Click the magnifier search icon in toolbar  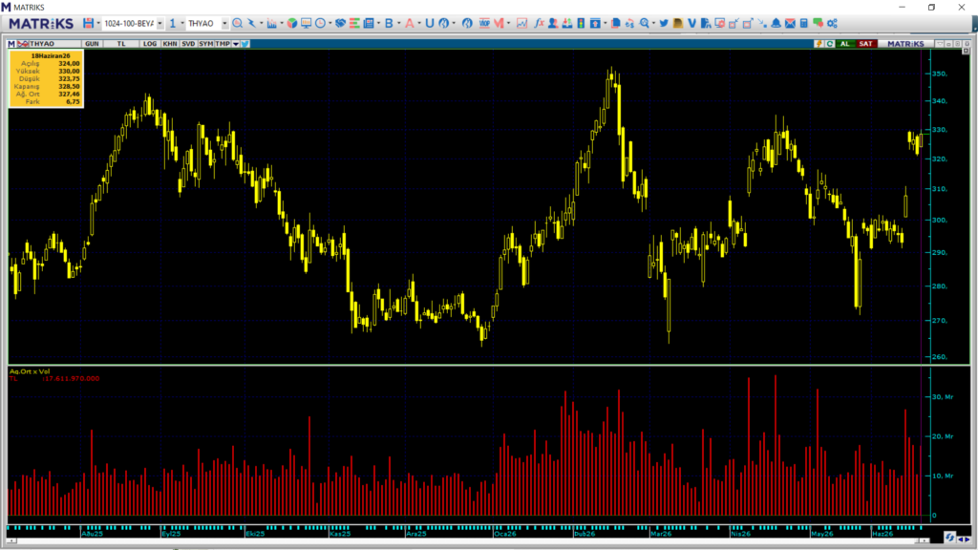click(238, 23)
